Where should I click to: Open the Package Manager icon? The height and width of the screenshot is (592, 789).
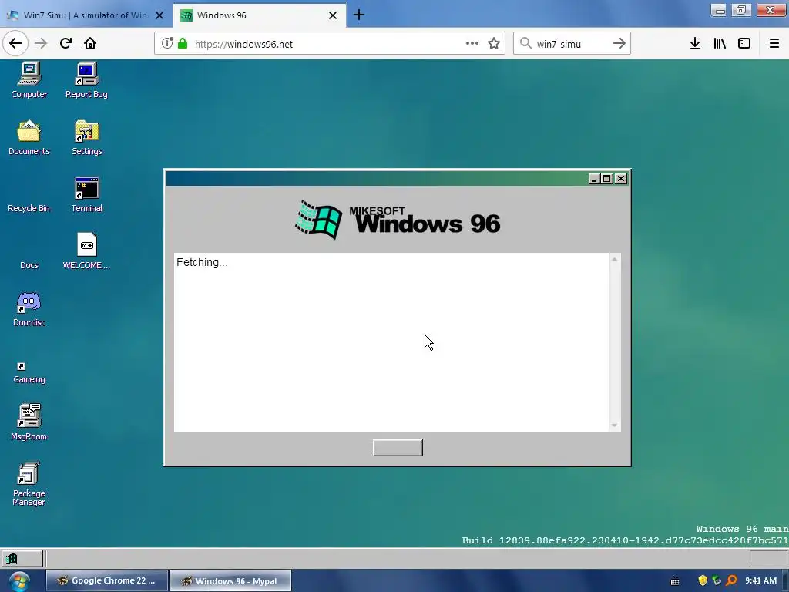(29, 483)
